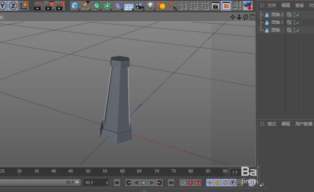Select the cube primitive tool in toolbar

pyautogui.click(x=74, y=5)
